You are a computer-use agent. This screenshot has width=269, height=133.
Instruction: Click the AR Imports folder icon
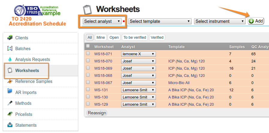point(10,92)
